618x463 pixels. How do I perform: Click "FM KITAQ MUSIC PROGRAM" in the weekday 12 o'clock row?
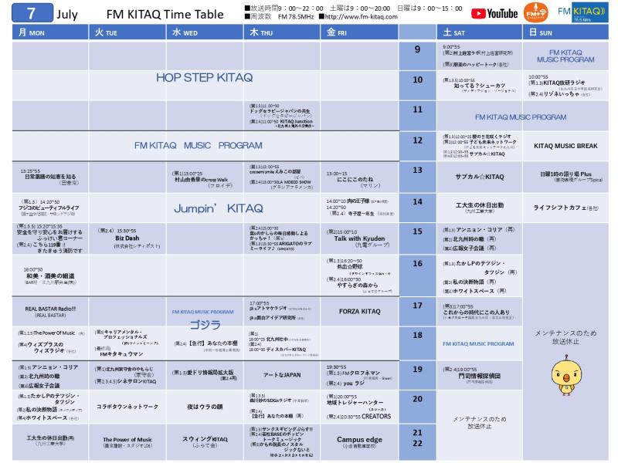tap(199, 146)
